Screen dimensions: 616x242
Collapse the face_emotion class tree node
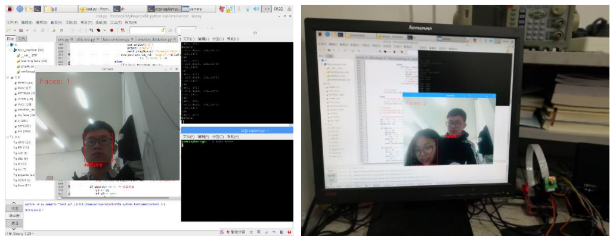[x=11, y=50]
